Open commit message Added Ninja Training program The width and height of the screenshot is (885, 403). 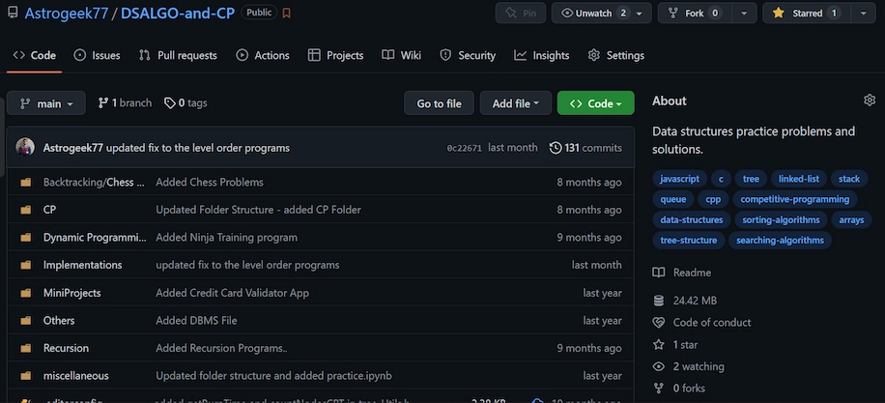point(226,237)
